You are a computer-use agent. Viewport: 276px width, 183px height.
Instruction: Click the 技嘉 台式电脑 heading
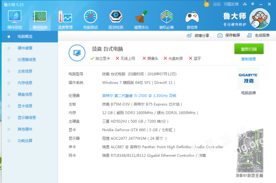click(107, 49)
